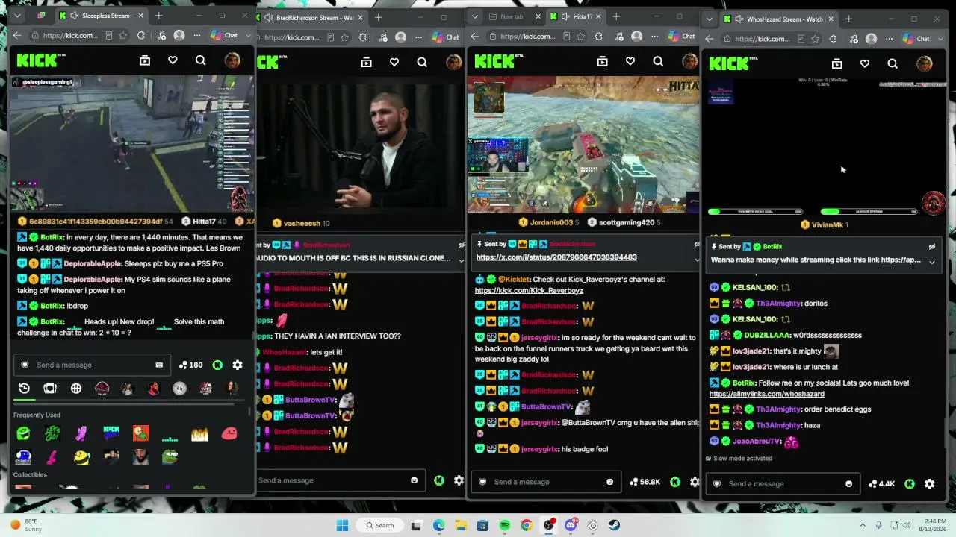Open Windows Start from the taskbar
This screenshot has width=956, height=537.
tap(342, 525)
